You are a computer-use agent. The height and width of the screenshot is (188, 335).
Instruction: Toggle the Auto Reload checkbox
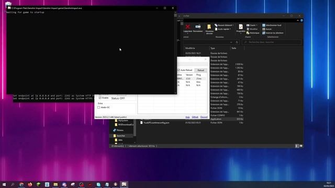178,70
